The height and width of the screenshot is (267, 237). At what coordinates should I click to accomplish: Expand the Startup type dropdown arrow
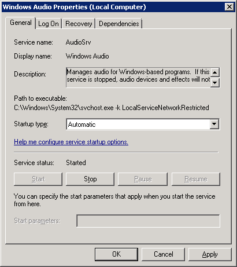(214, 124)
